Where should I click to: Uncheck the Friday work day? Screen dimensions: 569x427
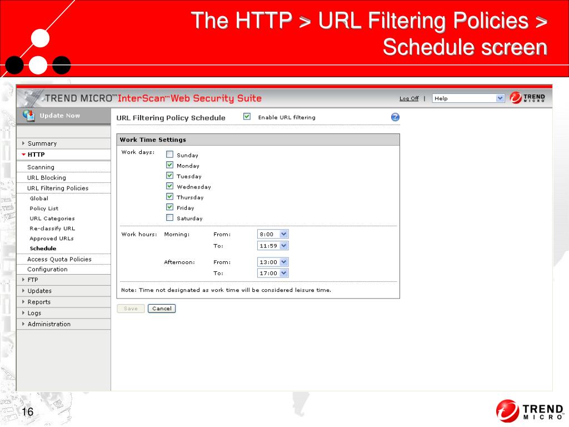pyautogui.click(x=169, y=207)
